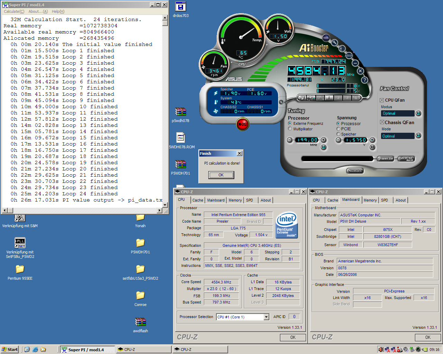Image resolution: width=443 pixels, height=354 pixels.
Task: Click the red NOS button under the monitor panel
Action: 243,124
